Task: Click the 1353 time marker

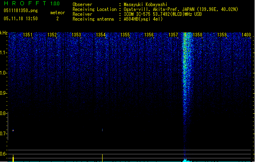Action: [x=76, y=35]
